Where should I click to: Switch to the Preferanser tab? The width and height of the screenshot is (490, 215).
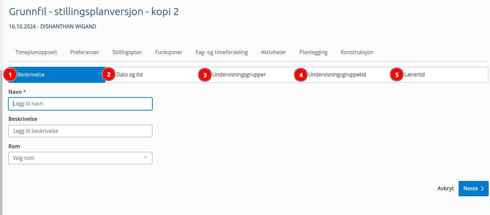(x=85, y=52)
